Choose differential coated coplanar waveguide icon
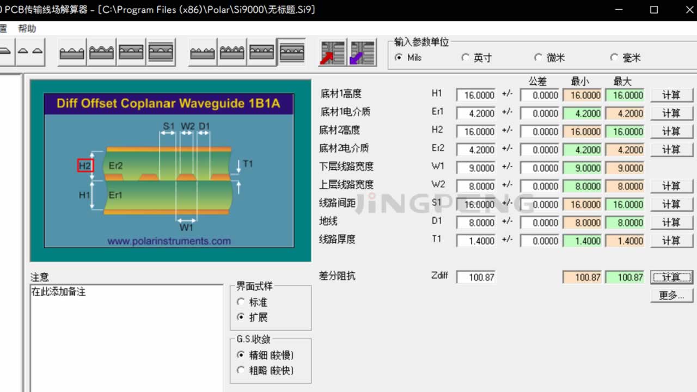The height and width of the screenshot is (392, 697). click(x=232, y=53)
